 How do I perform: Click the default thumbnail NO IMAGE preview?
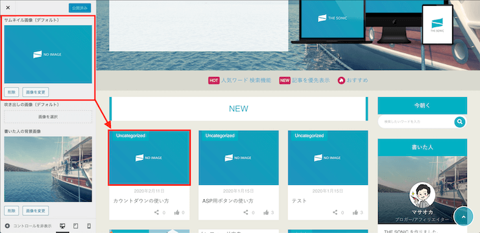click(x=48, y=54)
